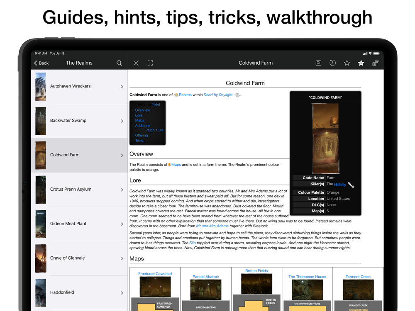Toggle fullscreen view of article
415x311 pixels.
[x=150, y=63]
